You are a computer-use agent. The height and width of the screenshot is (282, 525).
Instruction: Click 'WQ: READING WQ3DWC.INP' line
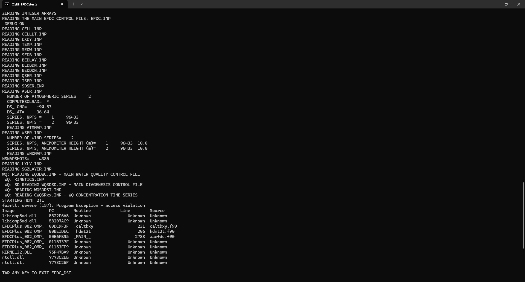tap(71, 174)
